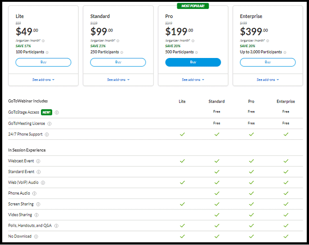Click info icon next to Video Sharing
The image size is (309, 245).
tap(36, 215)
